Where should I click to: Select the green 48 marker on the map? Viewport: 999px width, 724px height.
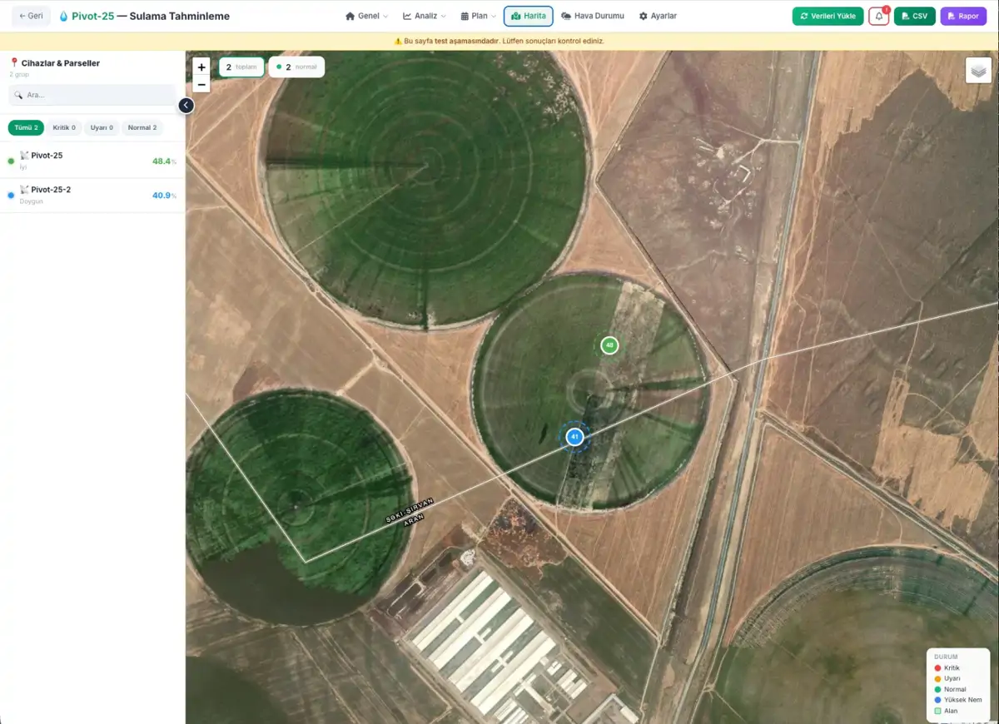coord(609,345)
